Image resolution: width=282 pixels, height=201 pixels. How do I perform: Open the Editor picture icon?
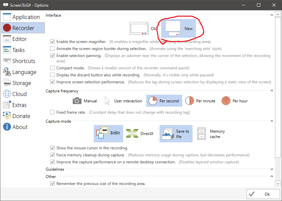7,39
